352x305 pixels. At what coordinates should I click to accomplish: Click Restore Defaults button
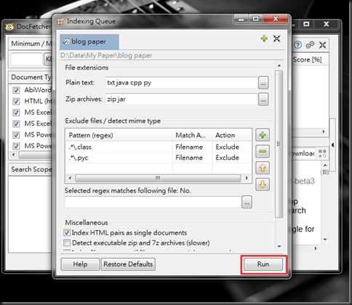tap(128, 264)
